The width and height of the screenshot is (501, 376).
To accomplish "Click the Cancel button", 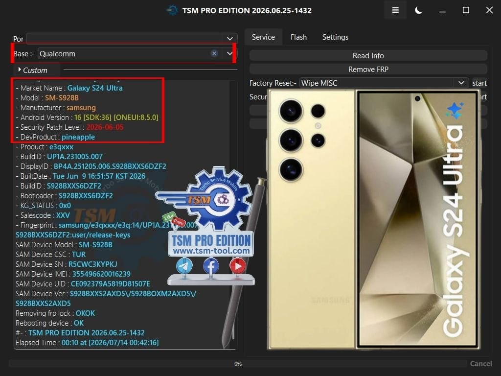I will [x=481, y=364].
